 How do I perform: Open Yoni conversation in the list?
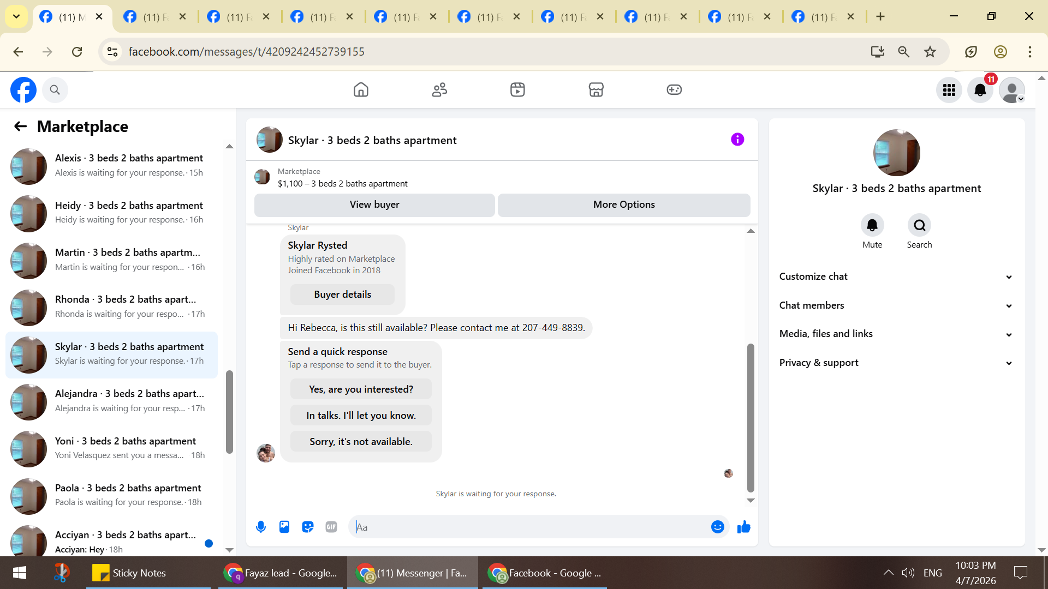point(111,449)
